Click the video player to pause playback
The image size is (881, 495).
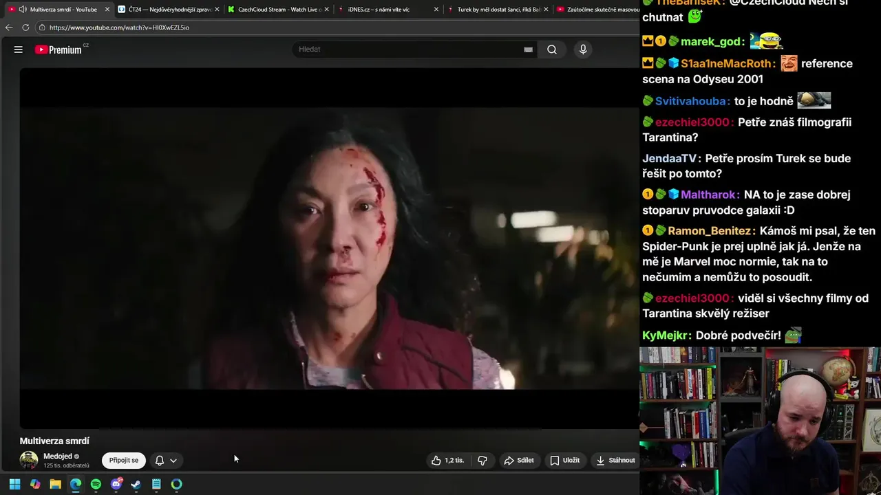(x=329, y=247)
